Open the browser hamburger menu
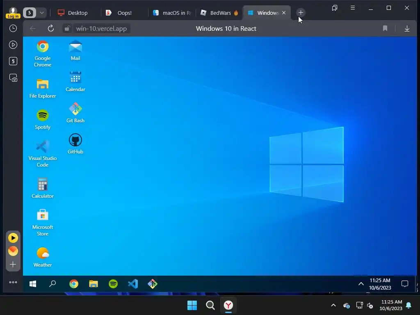The image size is (420, 315). (x=352, y=8)
